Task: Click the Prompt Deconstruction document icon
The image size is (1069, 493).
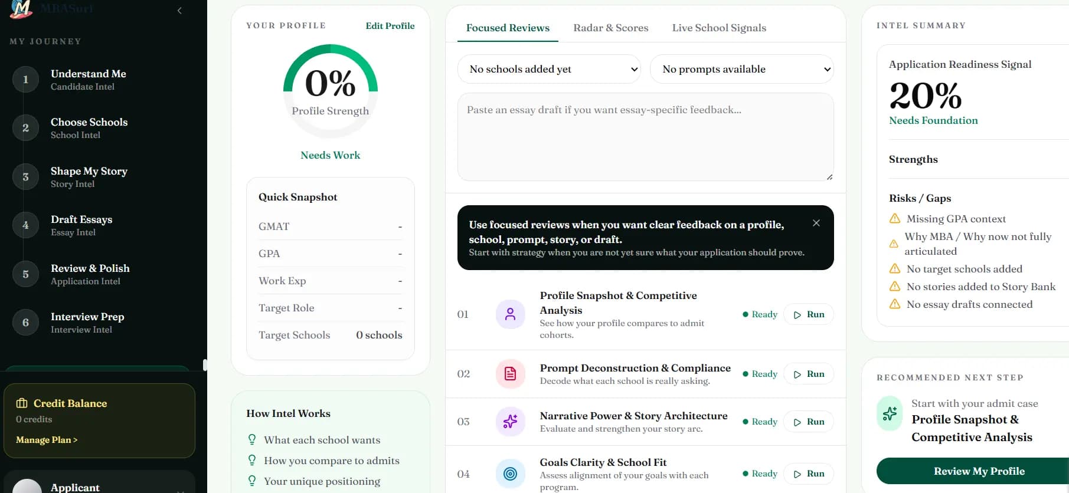Action: point(510,374)
